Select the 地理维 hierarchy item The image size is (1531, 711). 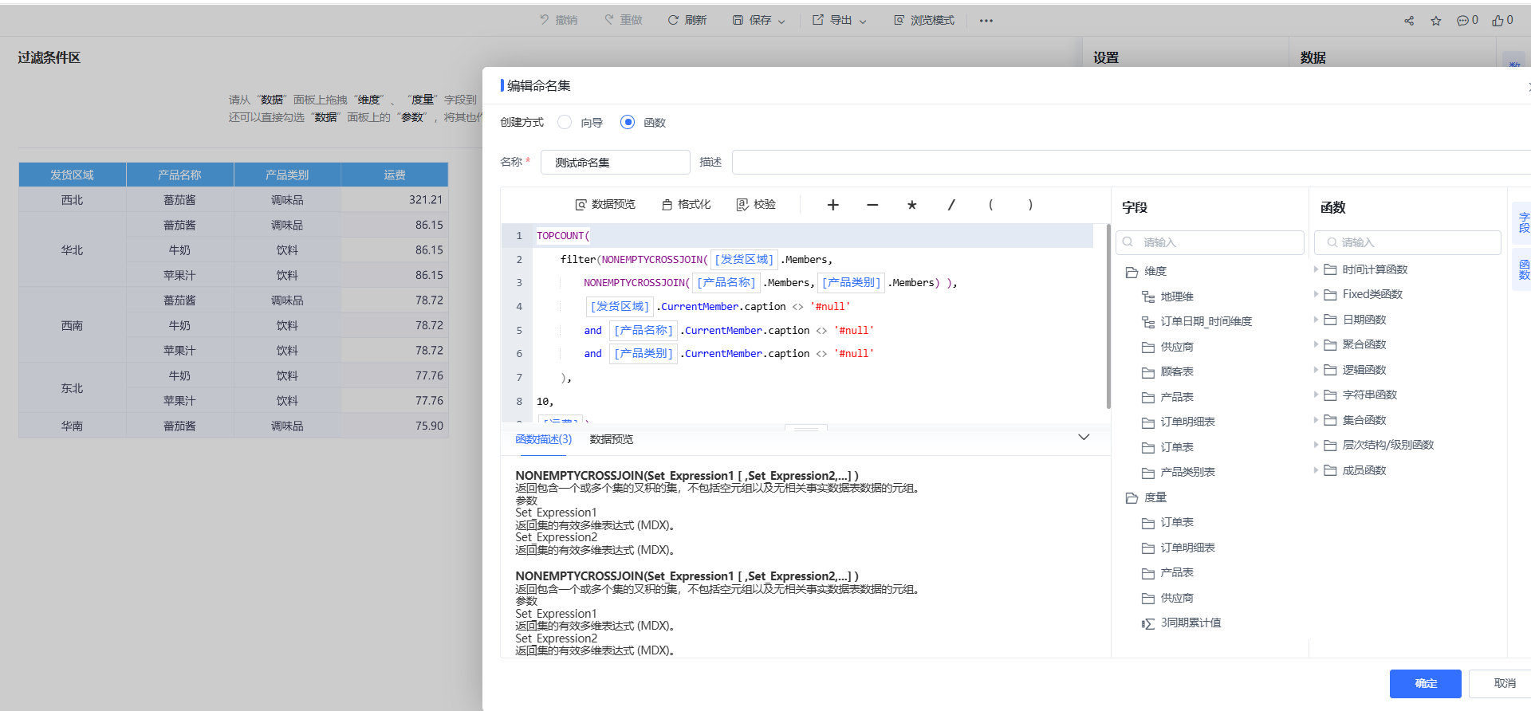tap(1168, 297)
